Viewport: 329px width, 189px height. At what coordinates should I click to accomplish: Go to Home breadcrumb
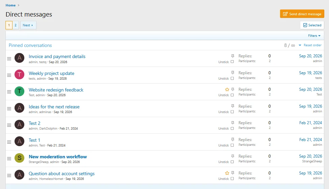tap(10, 5)
